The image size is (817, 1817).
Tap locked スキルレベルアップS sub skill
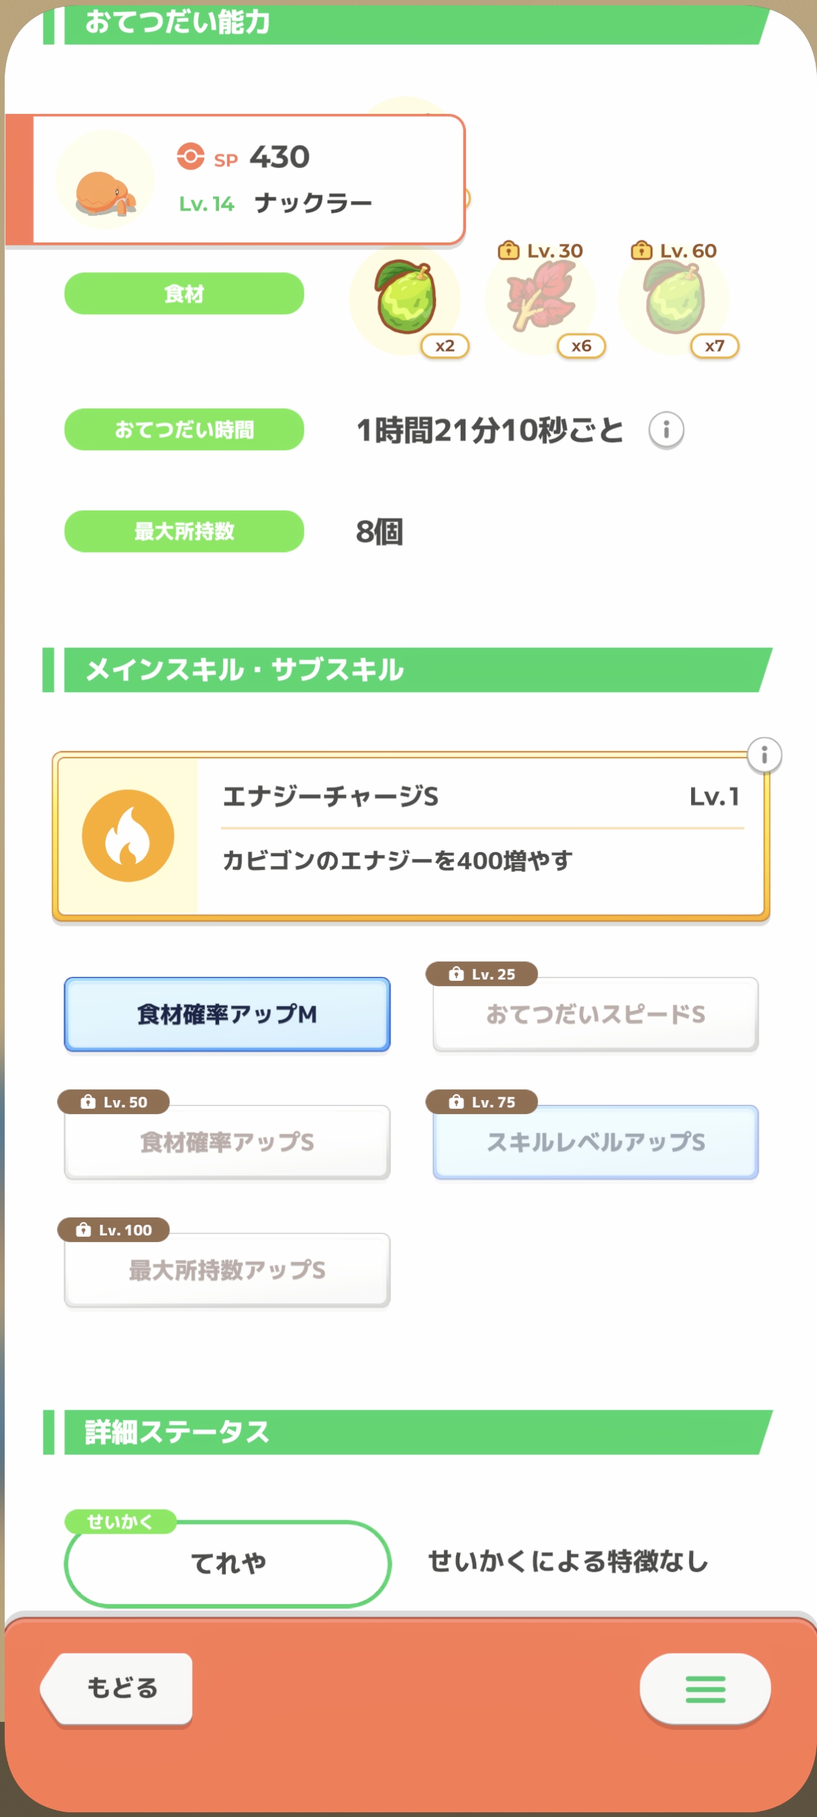tap(595, 1142)
